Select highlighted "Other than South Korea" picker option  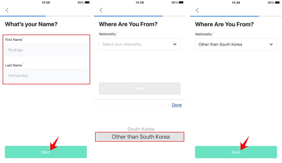(x=140, y=137)
